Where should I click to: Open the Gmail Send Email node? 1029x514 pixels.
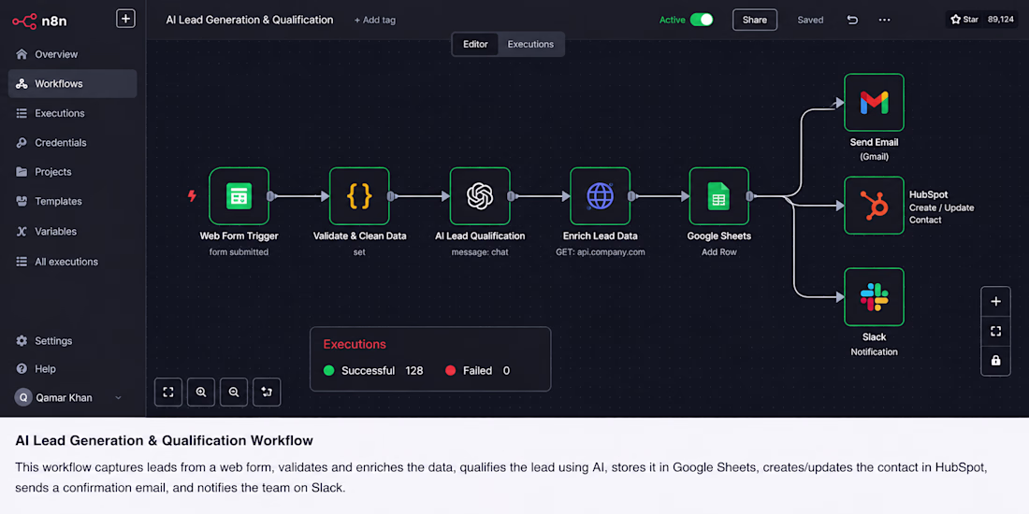click(x=874, y=102)
